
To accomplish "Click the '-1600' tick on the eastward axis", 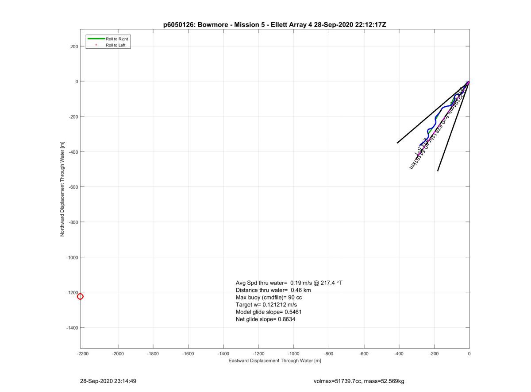I will tap(189, 354).
